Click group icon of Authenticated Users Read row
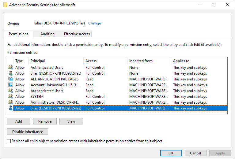The height and width of the screenshot is (159, 235). 11,91
